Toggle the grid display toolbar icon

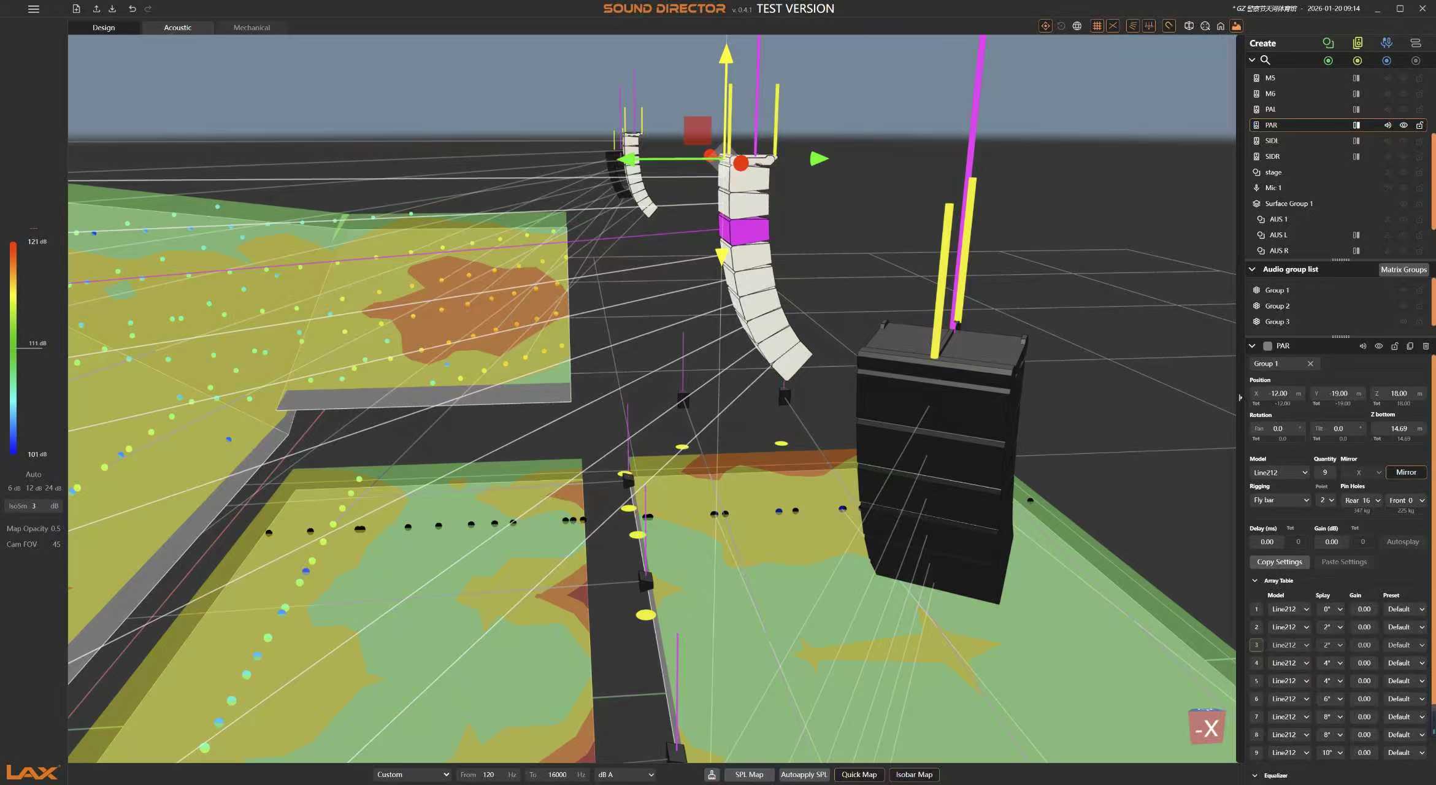tap(1097, 26)
